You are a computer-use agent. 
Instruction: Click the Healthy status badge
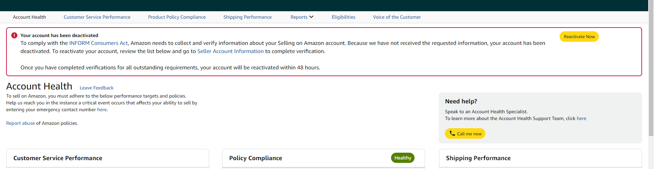click(x=403, y=158)
